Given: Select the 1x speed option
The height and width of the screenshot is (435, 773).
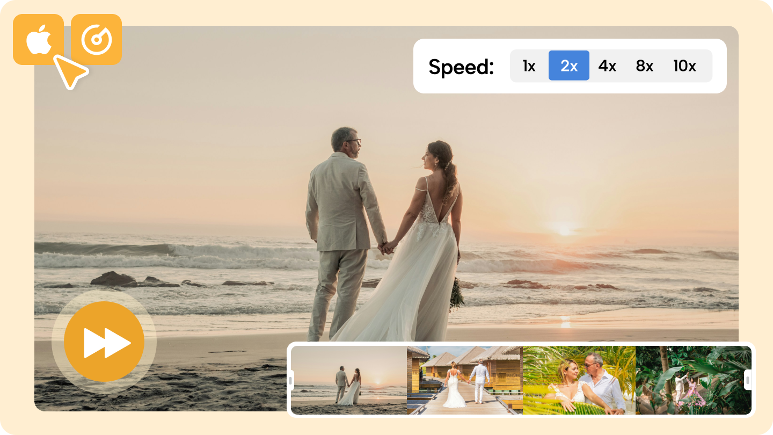Looking at the screenshot, I should (529, 66).
